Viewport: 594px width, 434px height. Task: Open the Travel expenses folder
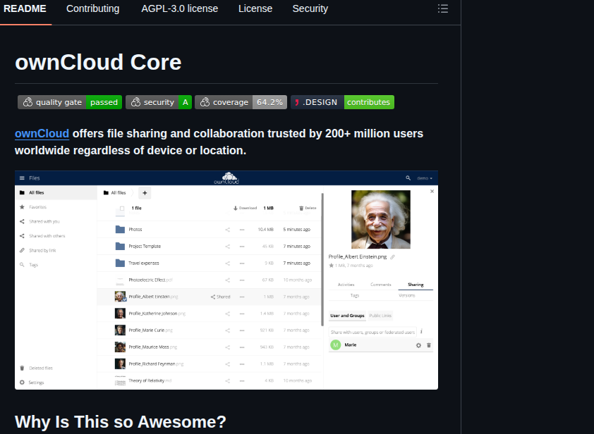click(x=144, y=263)
